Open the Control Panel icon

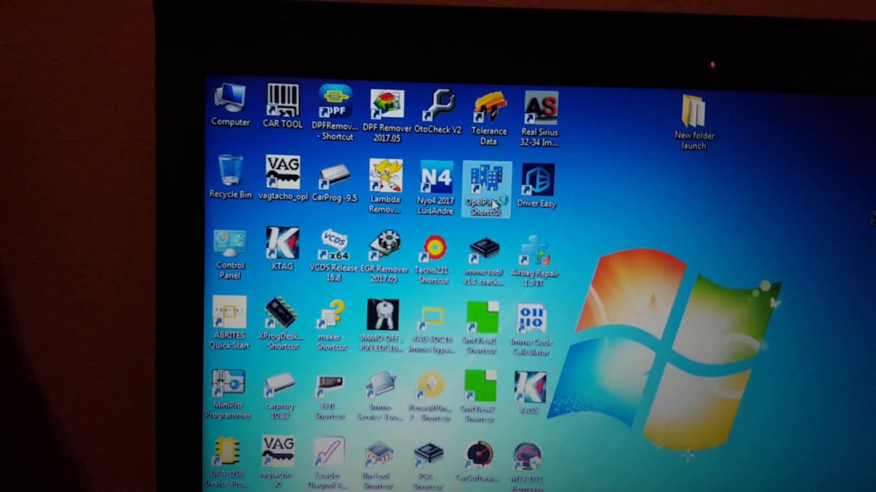click(x=230, y=254)
